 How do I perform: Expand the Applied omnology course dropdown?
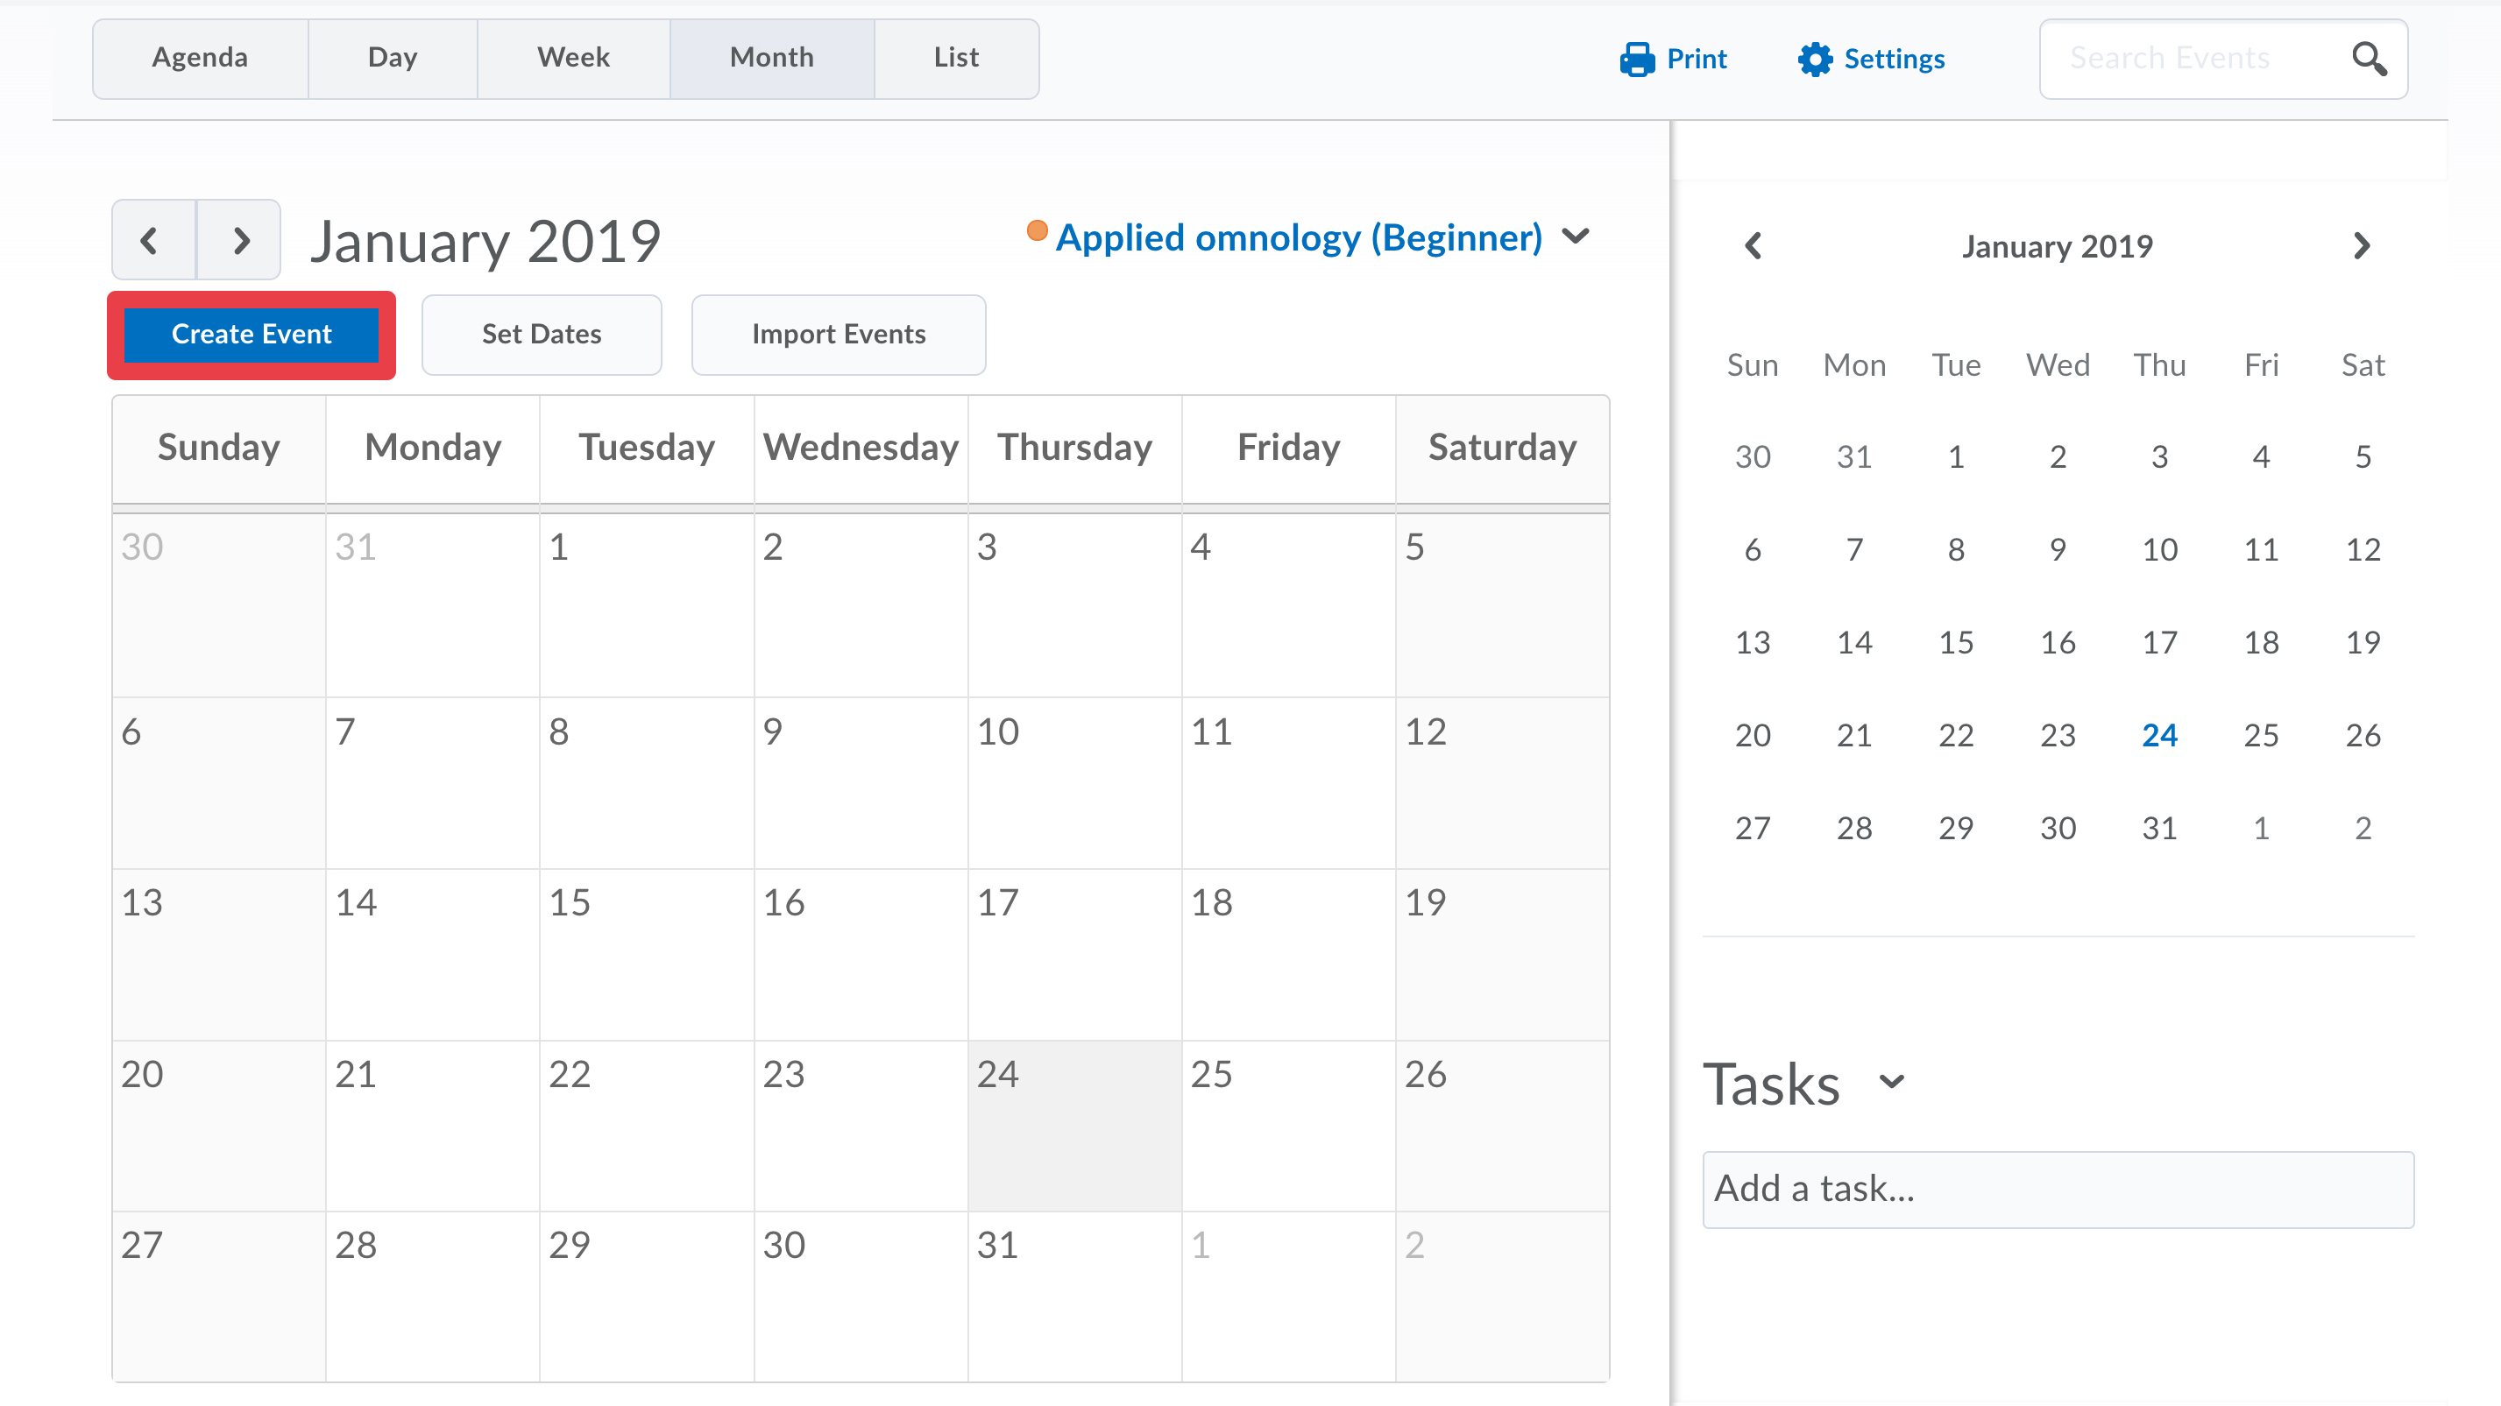[x=1576, y=237]
